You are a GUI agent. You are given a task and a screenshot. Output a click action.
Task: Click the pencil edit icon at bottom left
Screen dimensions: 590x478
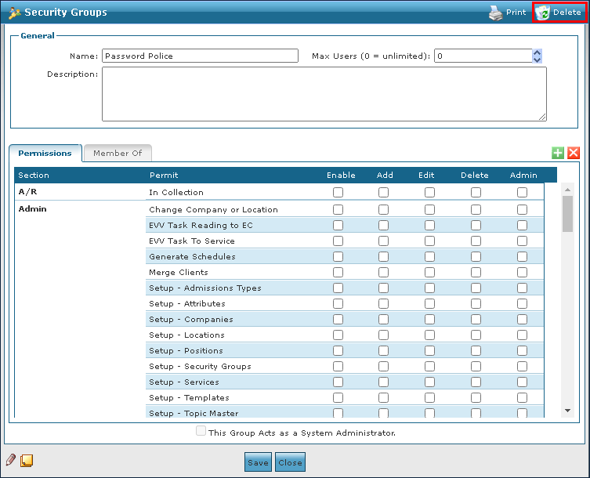coord(11,460)
